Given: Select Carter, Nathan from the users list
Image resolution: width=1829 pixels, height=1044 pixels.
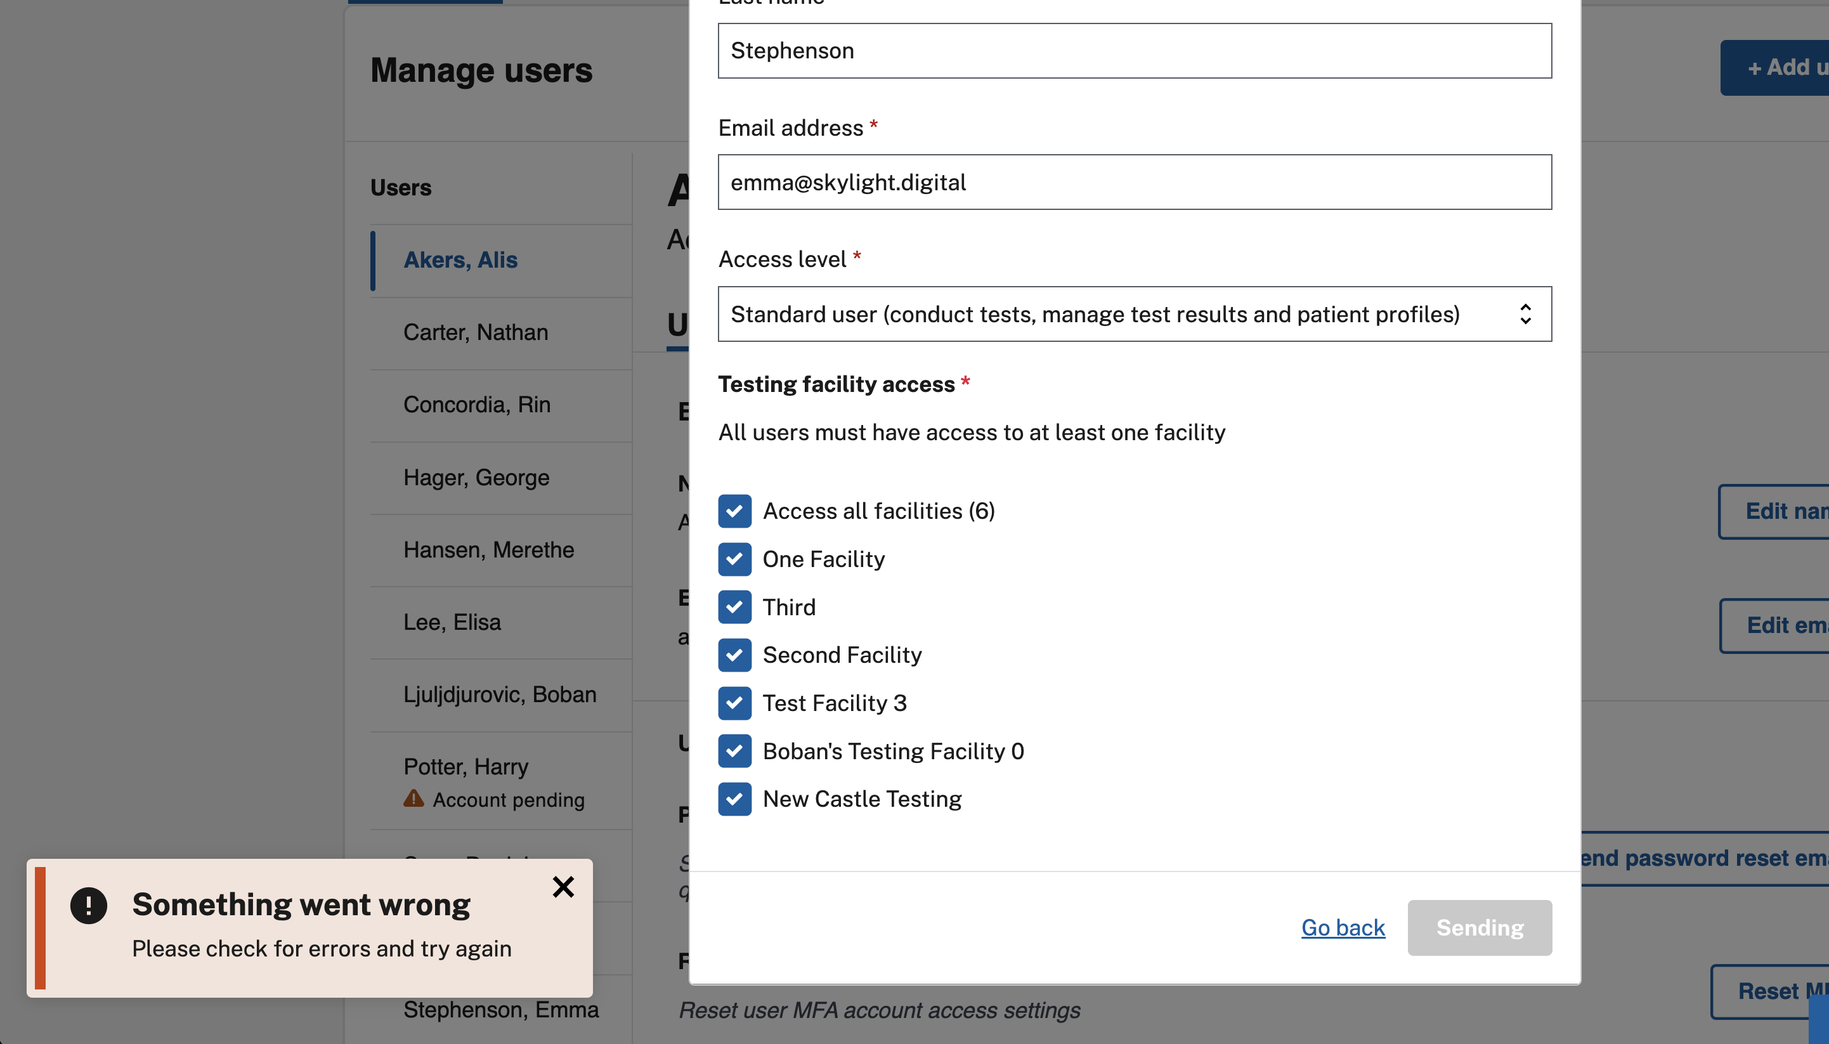Looking at the screenshot, I should click(476, 332).
